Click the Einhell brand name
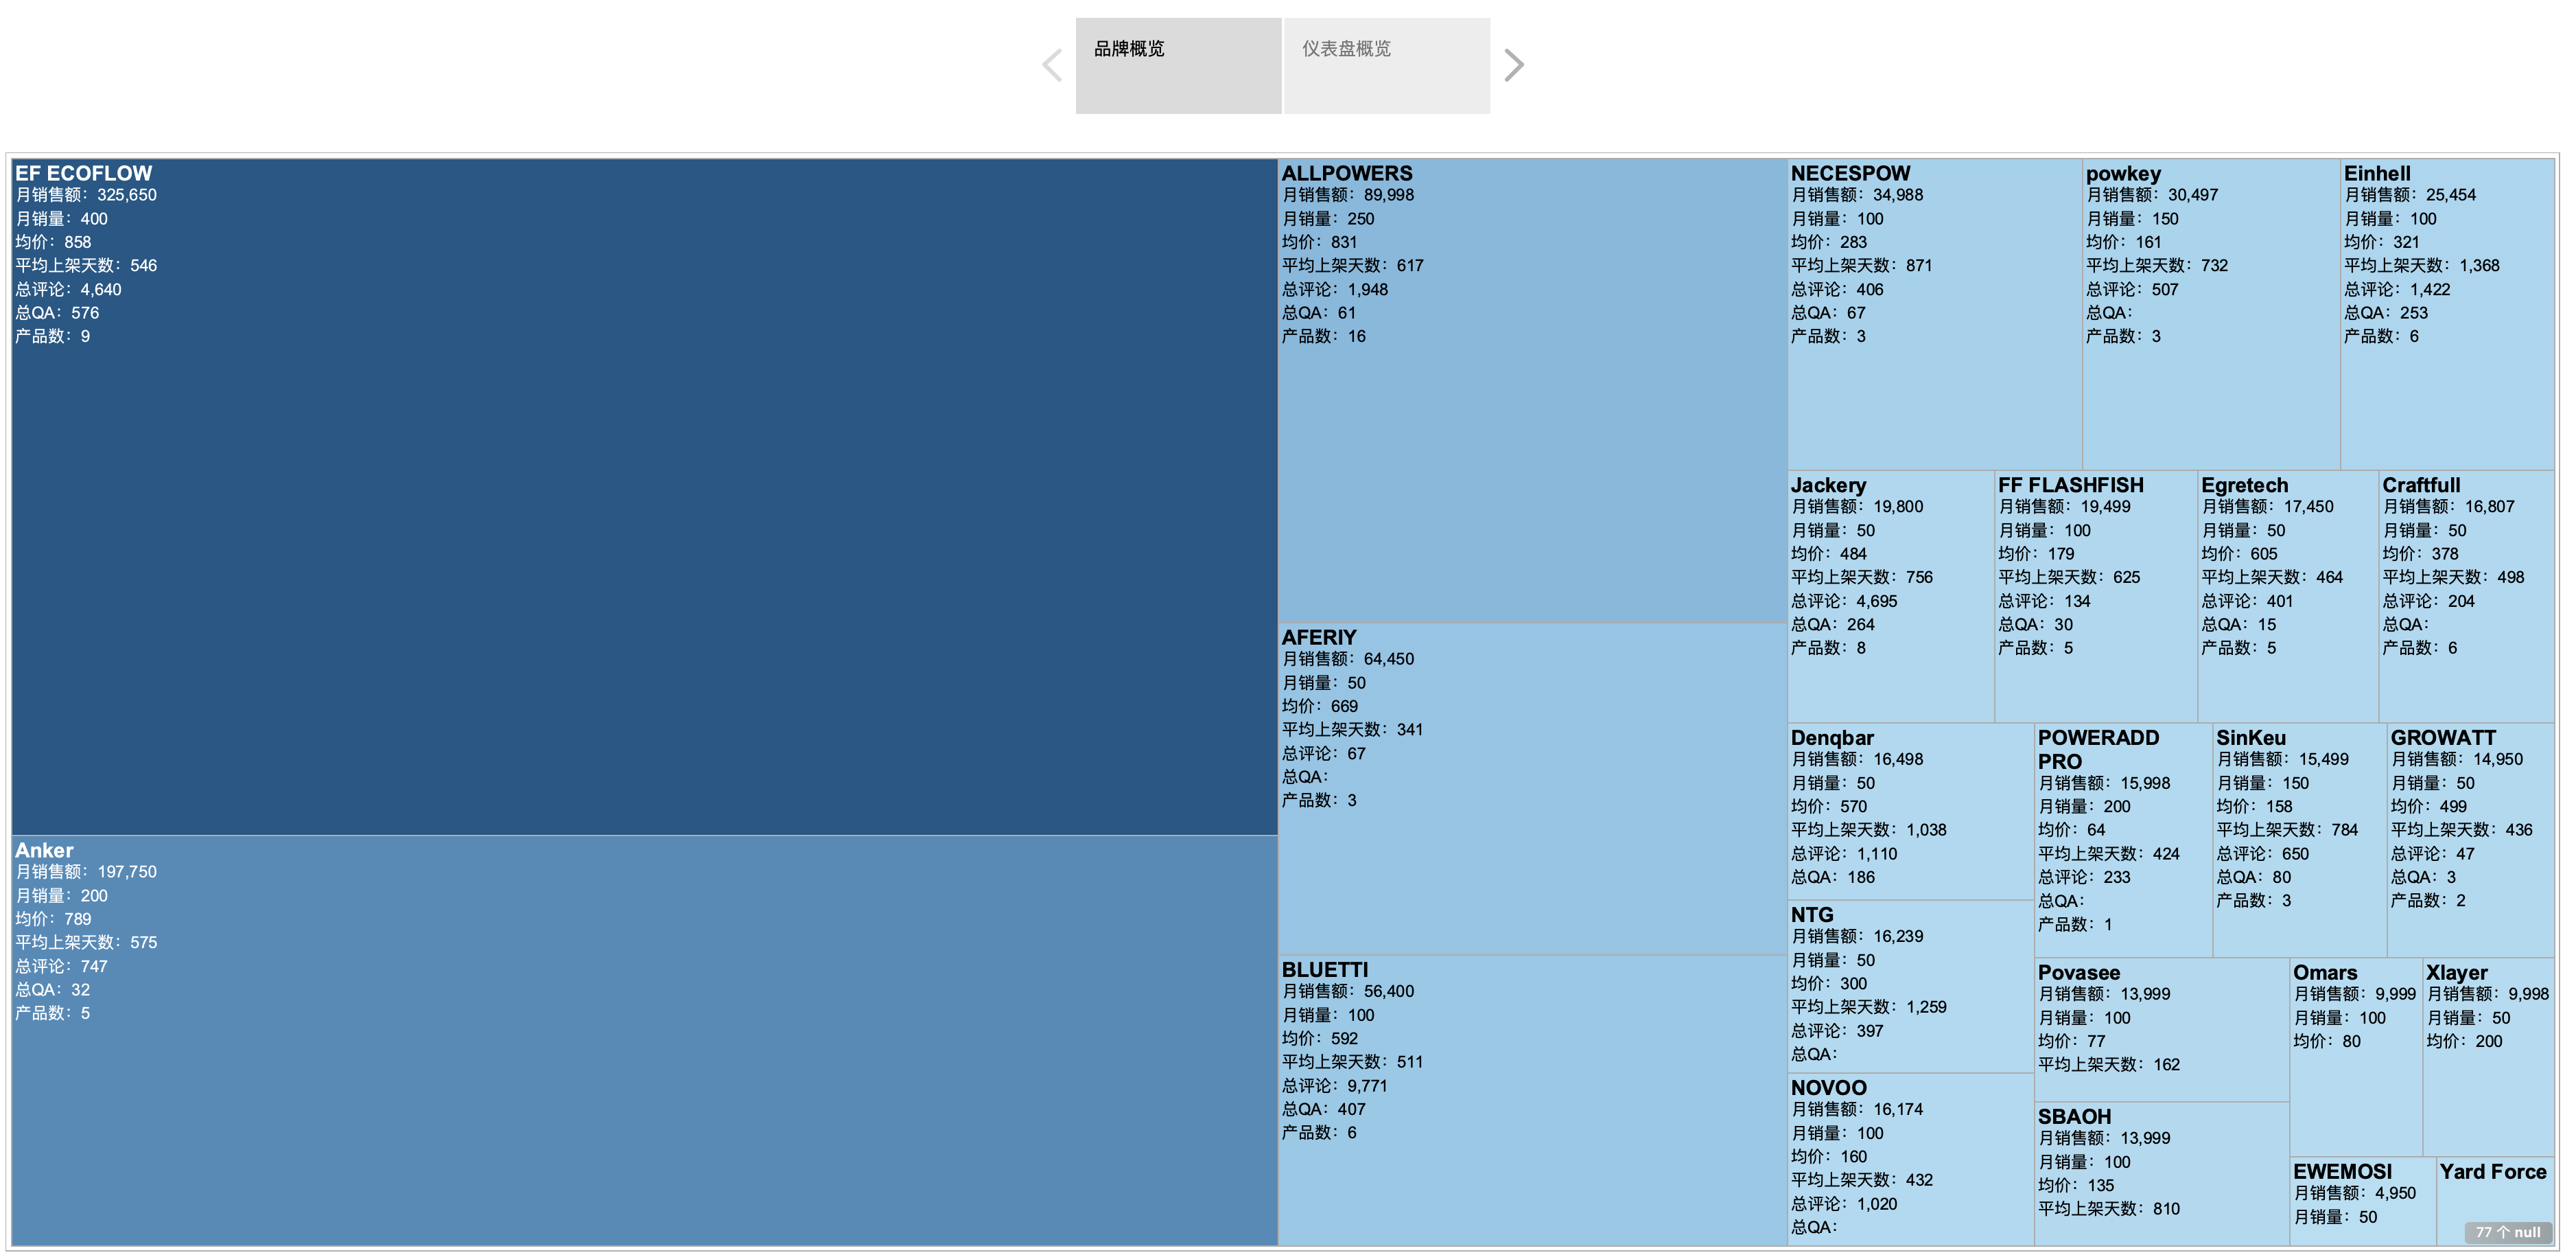This screenshot has width=2576, height=1255. click(2377, 173)
